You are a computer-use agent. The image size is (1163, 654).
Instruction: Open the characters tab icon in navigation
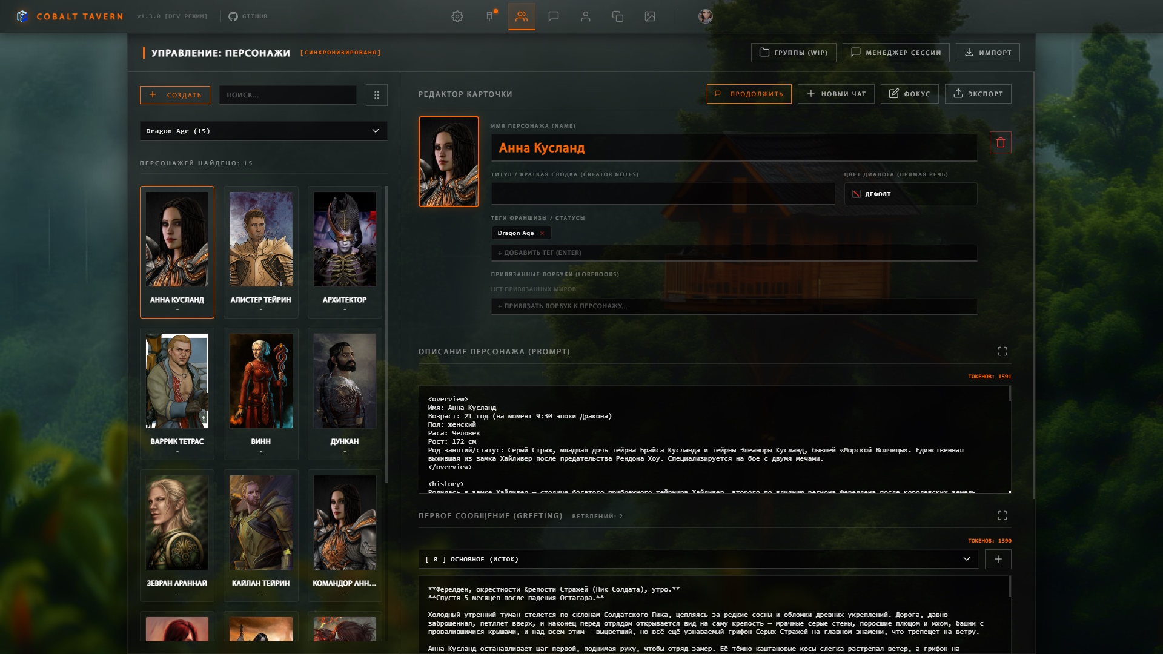(x=522, y=16)
